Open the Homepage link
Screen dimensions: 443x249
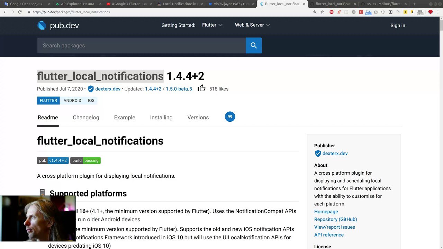pos(326,212)
